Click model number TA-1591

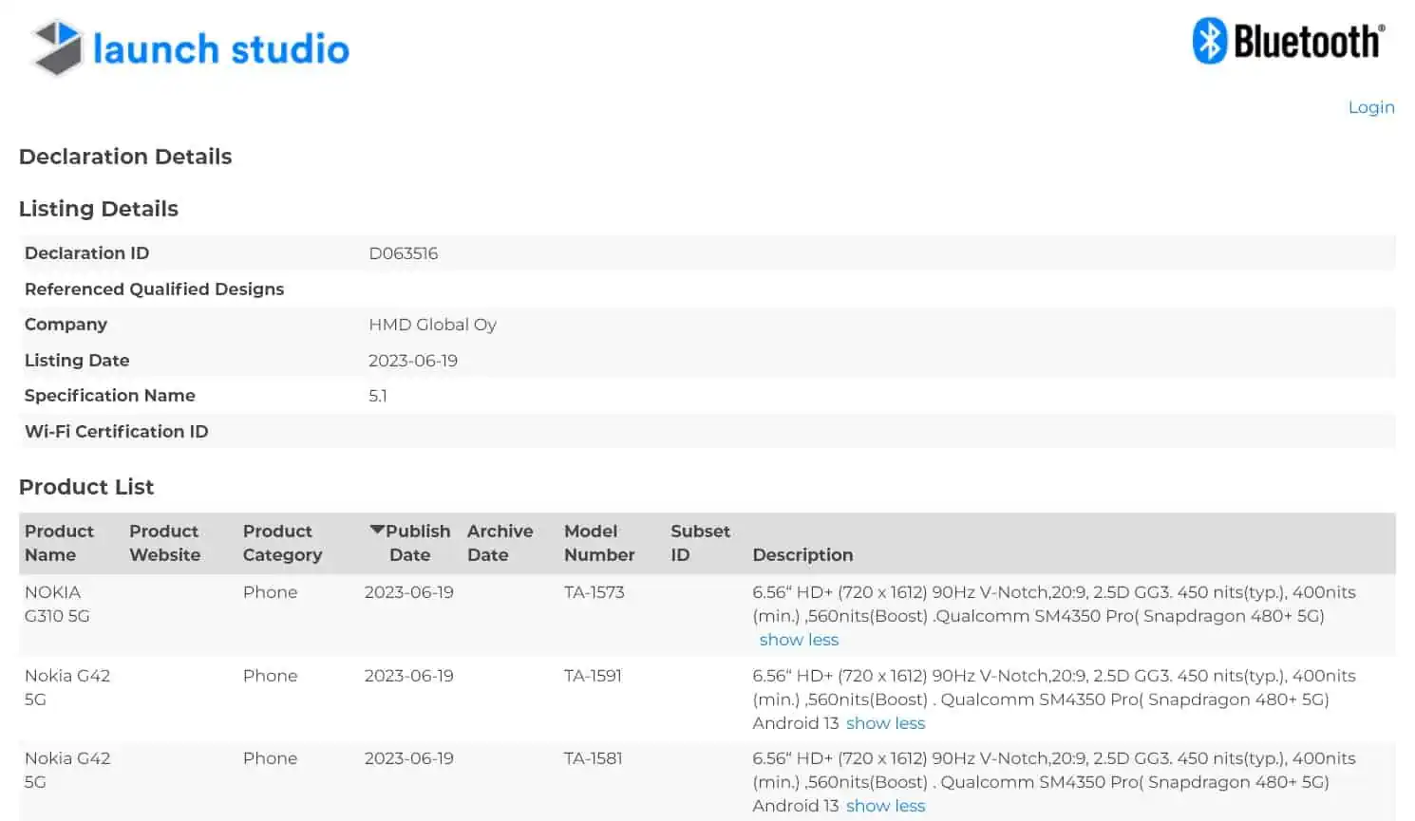593,676
